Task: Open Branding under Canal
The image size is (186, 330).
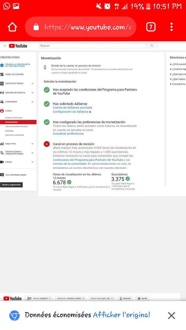Action: (x=9, y=131)
